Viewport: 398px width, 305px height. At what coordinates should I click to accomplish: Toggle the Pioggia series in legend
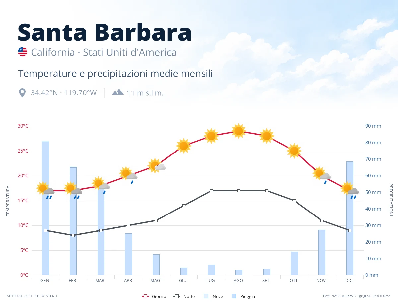coord(243,296)
